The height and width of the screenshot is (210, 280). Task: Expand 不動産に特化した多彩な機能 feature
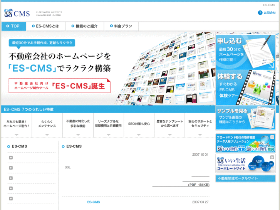coord(78,125)
